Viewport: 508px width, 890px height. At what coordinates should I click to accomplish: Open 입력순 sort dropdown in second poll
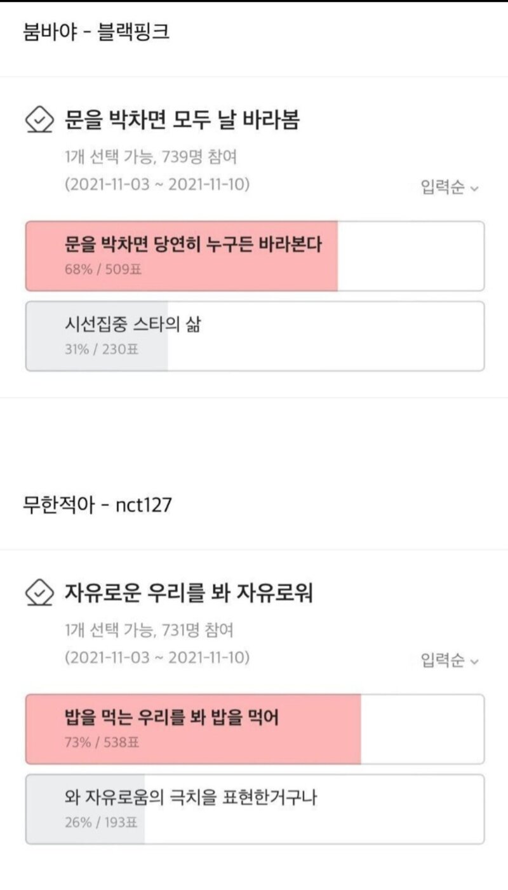(x=450, y=661)
